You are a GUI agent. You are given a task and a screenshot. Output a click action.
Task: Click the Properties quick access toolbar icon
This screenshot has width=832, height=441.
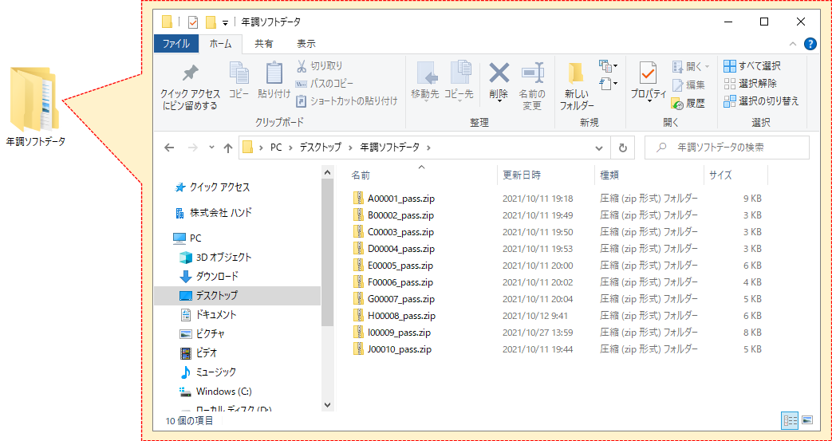coord(192,22)
